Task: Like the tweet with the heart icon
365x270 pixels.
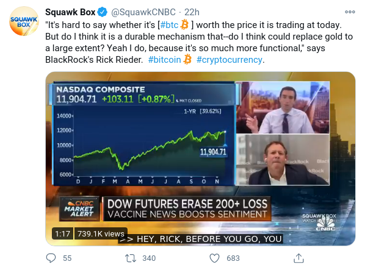Action: coord(214,258)
